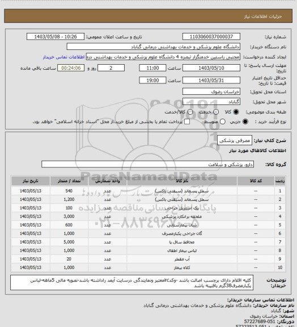The image size is (297, 327).
Task: Click the نام کالا column header
Action: [x=182, y=181]
